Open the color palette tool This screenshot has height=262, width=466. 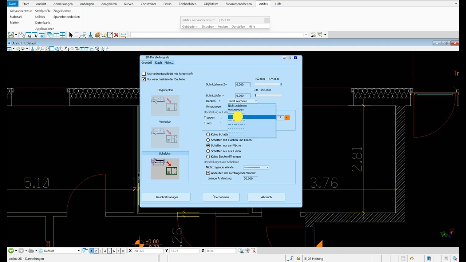click(98, 35)
